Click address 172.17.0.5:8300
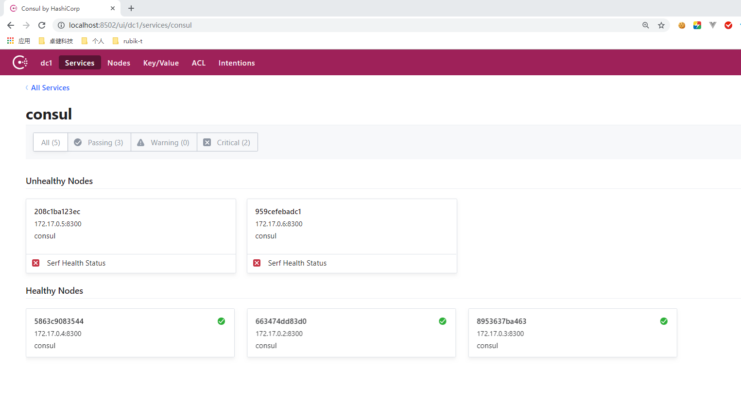 58,224
